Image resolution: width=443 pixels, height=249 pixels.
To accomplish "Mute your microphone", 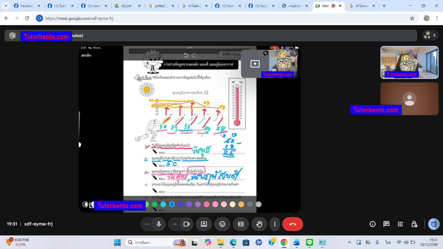I will click(x=159, y=224).
